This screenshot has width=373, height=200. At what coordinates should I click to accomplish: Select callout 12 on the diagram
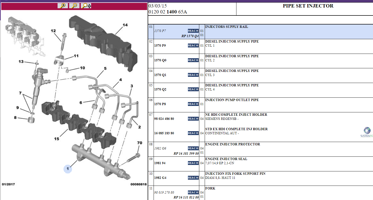tap(53, 31)
